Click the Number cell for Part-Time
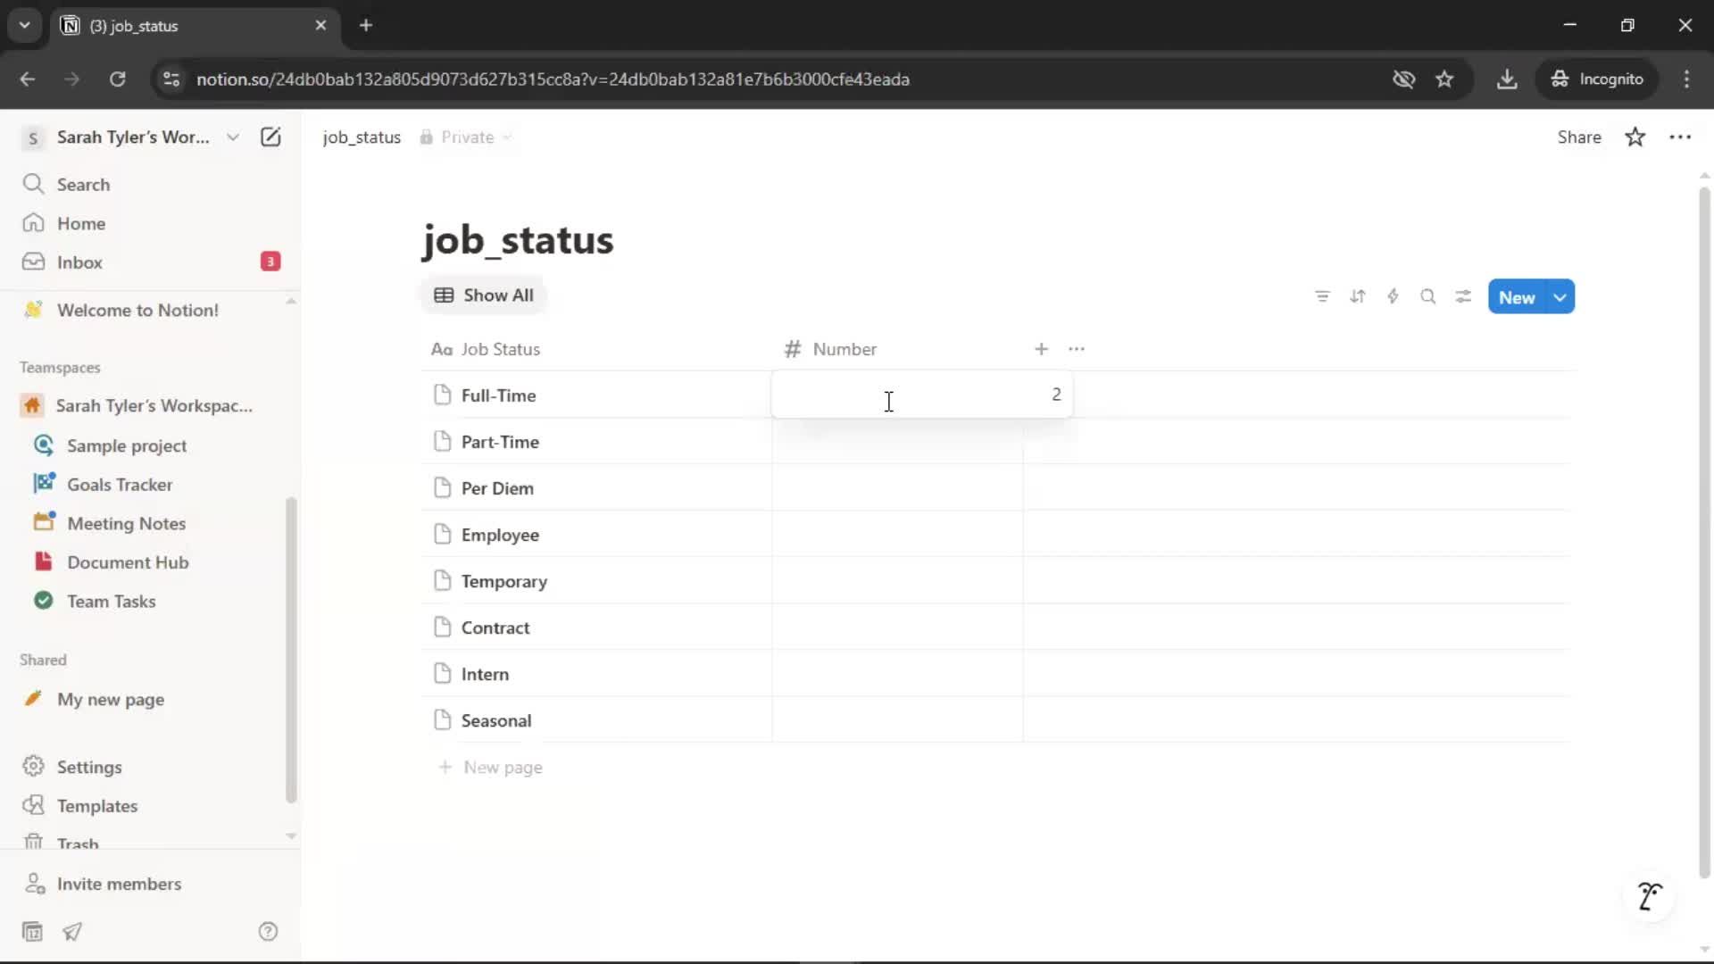The image size is (1714, 964). (898, 442)
